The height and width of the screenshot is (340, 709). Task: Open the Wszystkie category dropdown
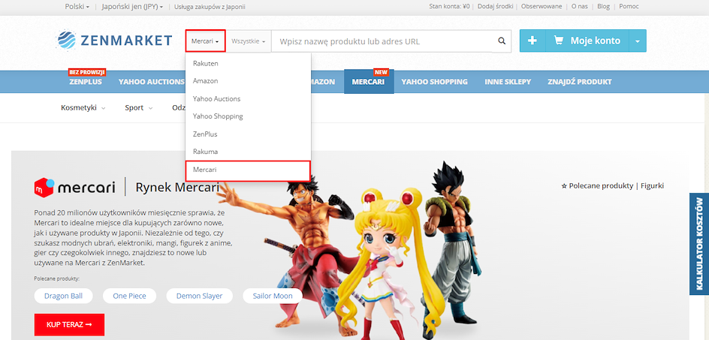click(249, 41)
